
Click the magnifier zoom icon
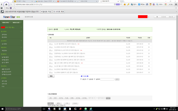(157, 4)
